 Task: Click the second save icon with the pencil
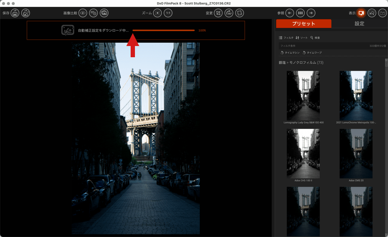coord(26,13)
